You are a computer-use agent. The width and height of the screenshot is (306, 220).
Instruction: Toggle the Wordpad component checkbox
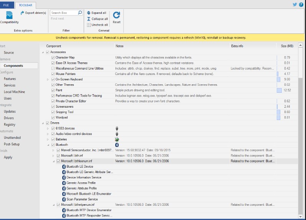coord(53,117)
